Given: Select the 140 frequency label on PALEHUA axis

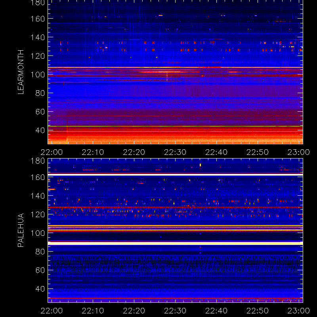Looking at the screenshot, I should tap(38, 196).
